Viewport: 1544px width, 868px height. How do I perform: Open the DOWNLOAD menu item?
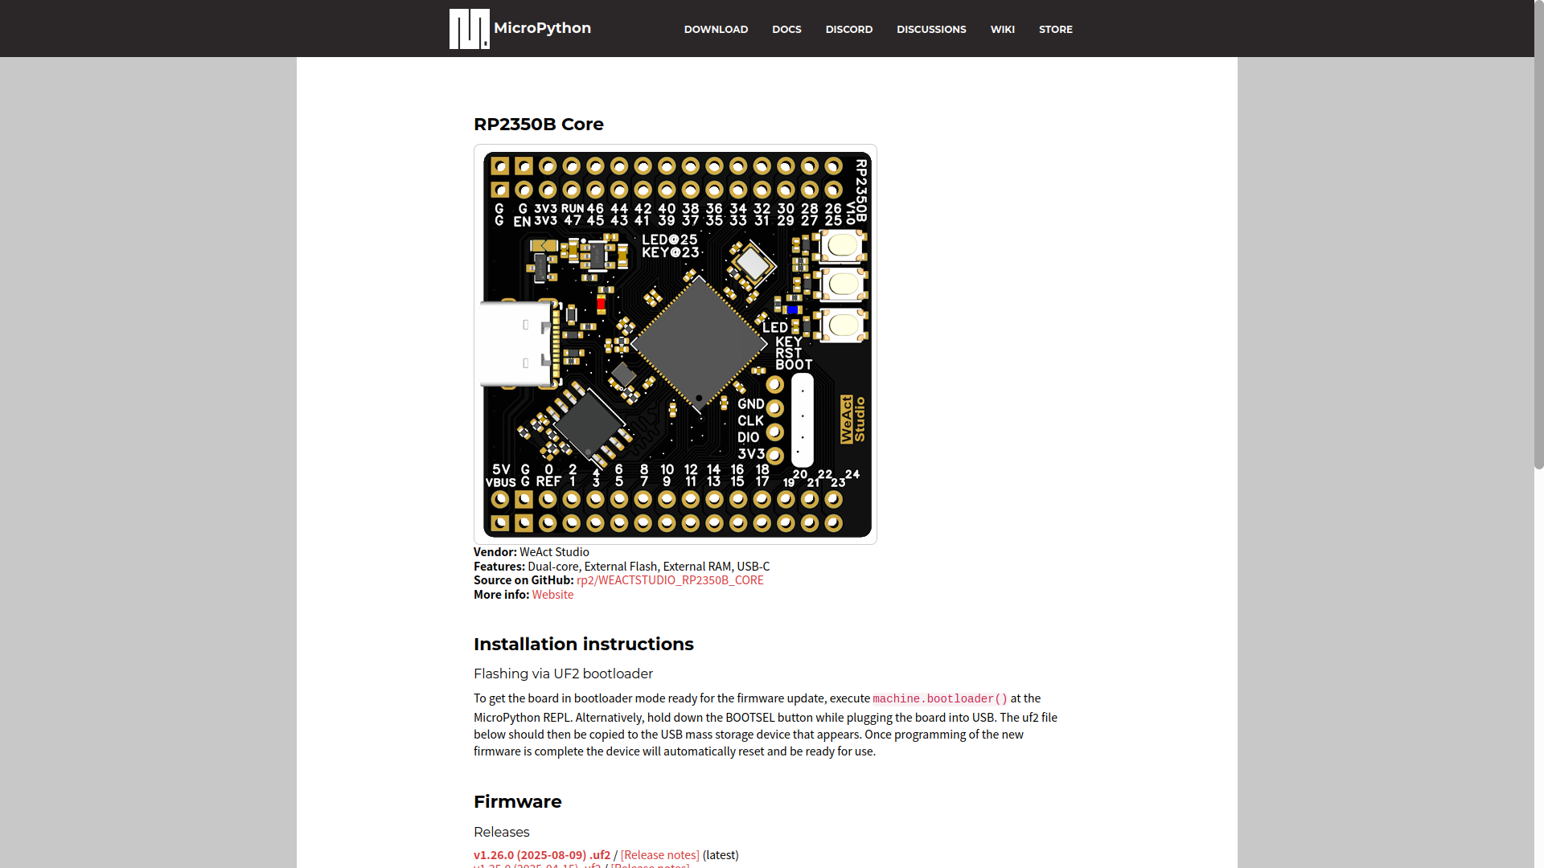[x=716, y=30]
